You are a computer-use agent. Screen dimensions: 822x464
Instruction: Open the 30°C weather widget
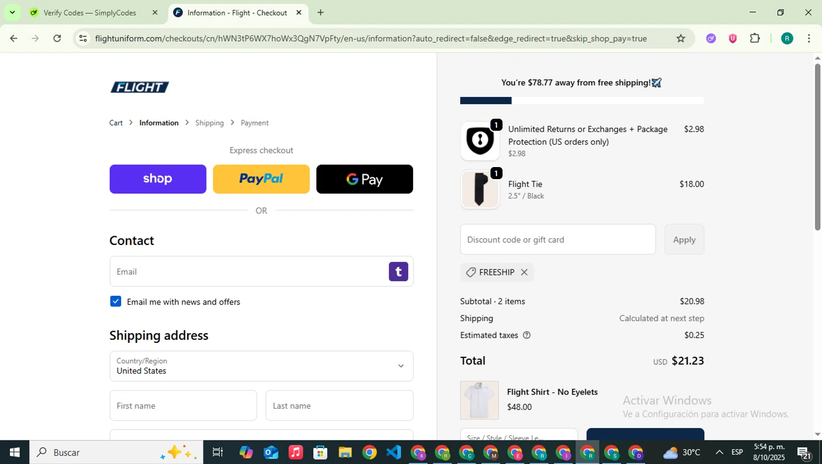click(x=682, y=452)
